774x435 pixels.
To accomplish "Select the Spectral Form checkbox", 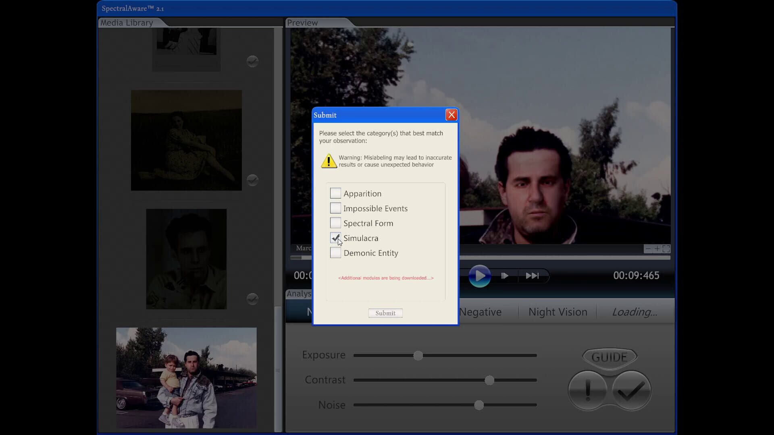I will coord(335,223).
